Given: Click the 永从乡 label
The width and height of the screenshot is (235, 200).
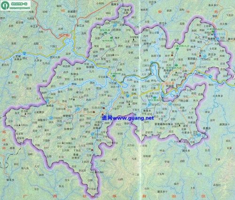Looking at the screenshot, I should [212, 5].
